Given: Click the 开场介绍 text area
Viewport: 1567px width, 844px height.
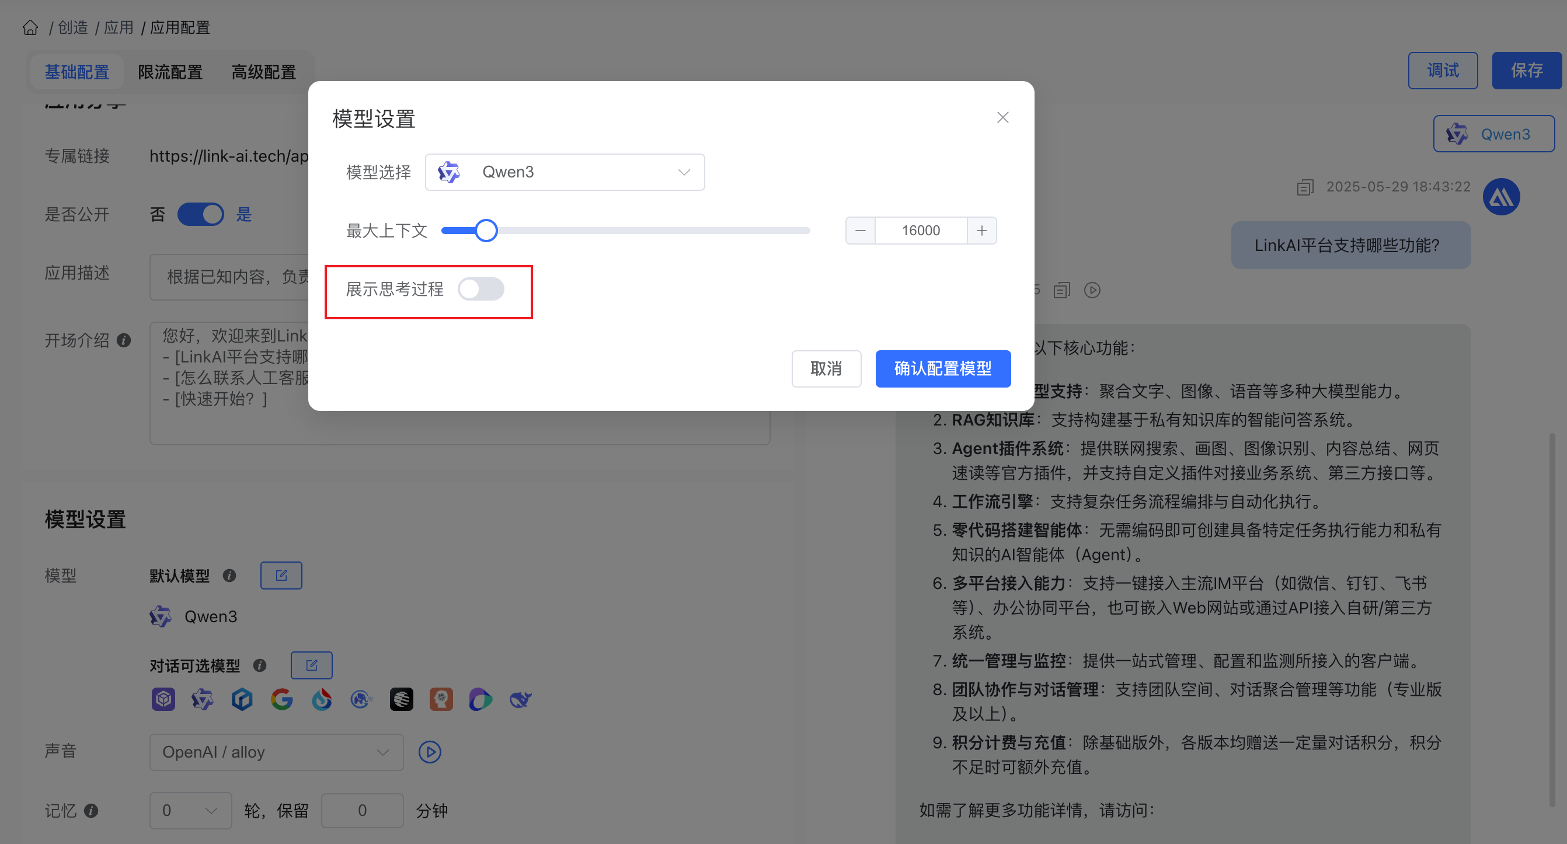Looking at the screenshot, I should [460, 383].
